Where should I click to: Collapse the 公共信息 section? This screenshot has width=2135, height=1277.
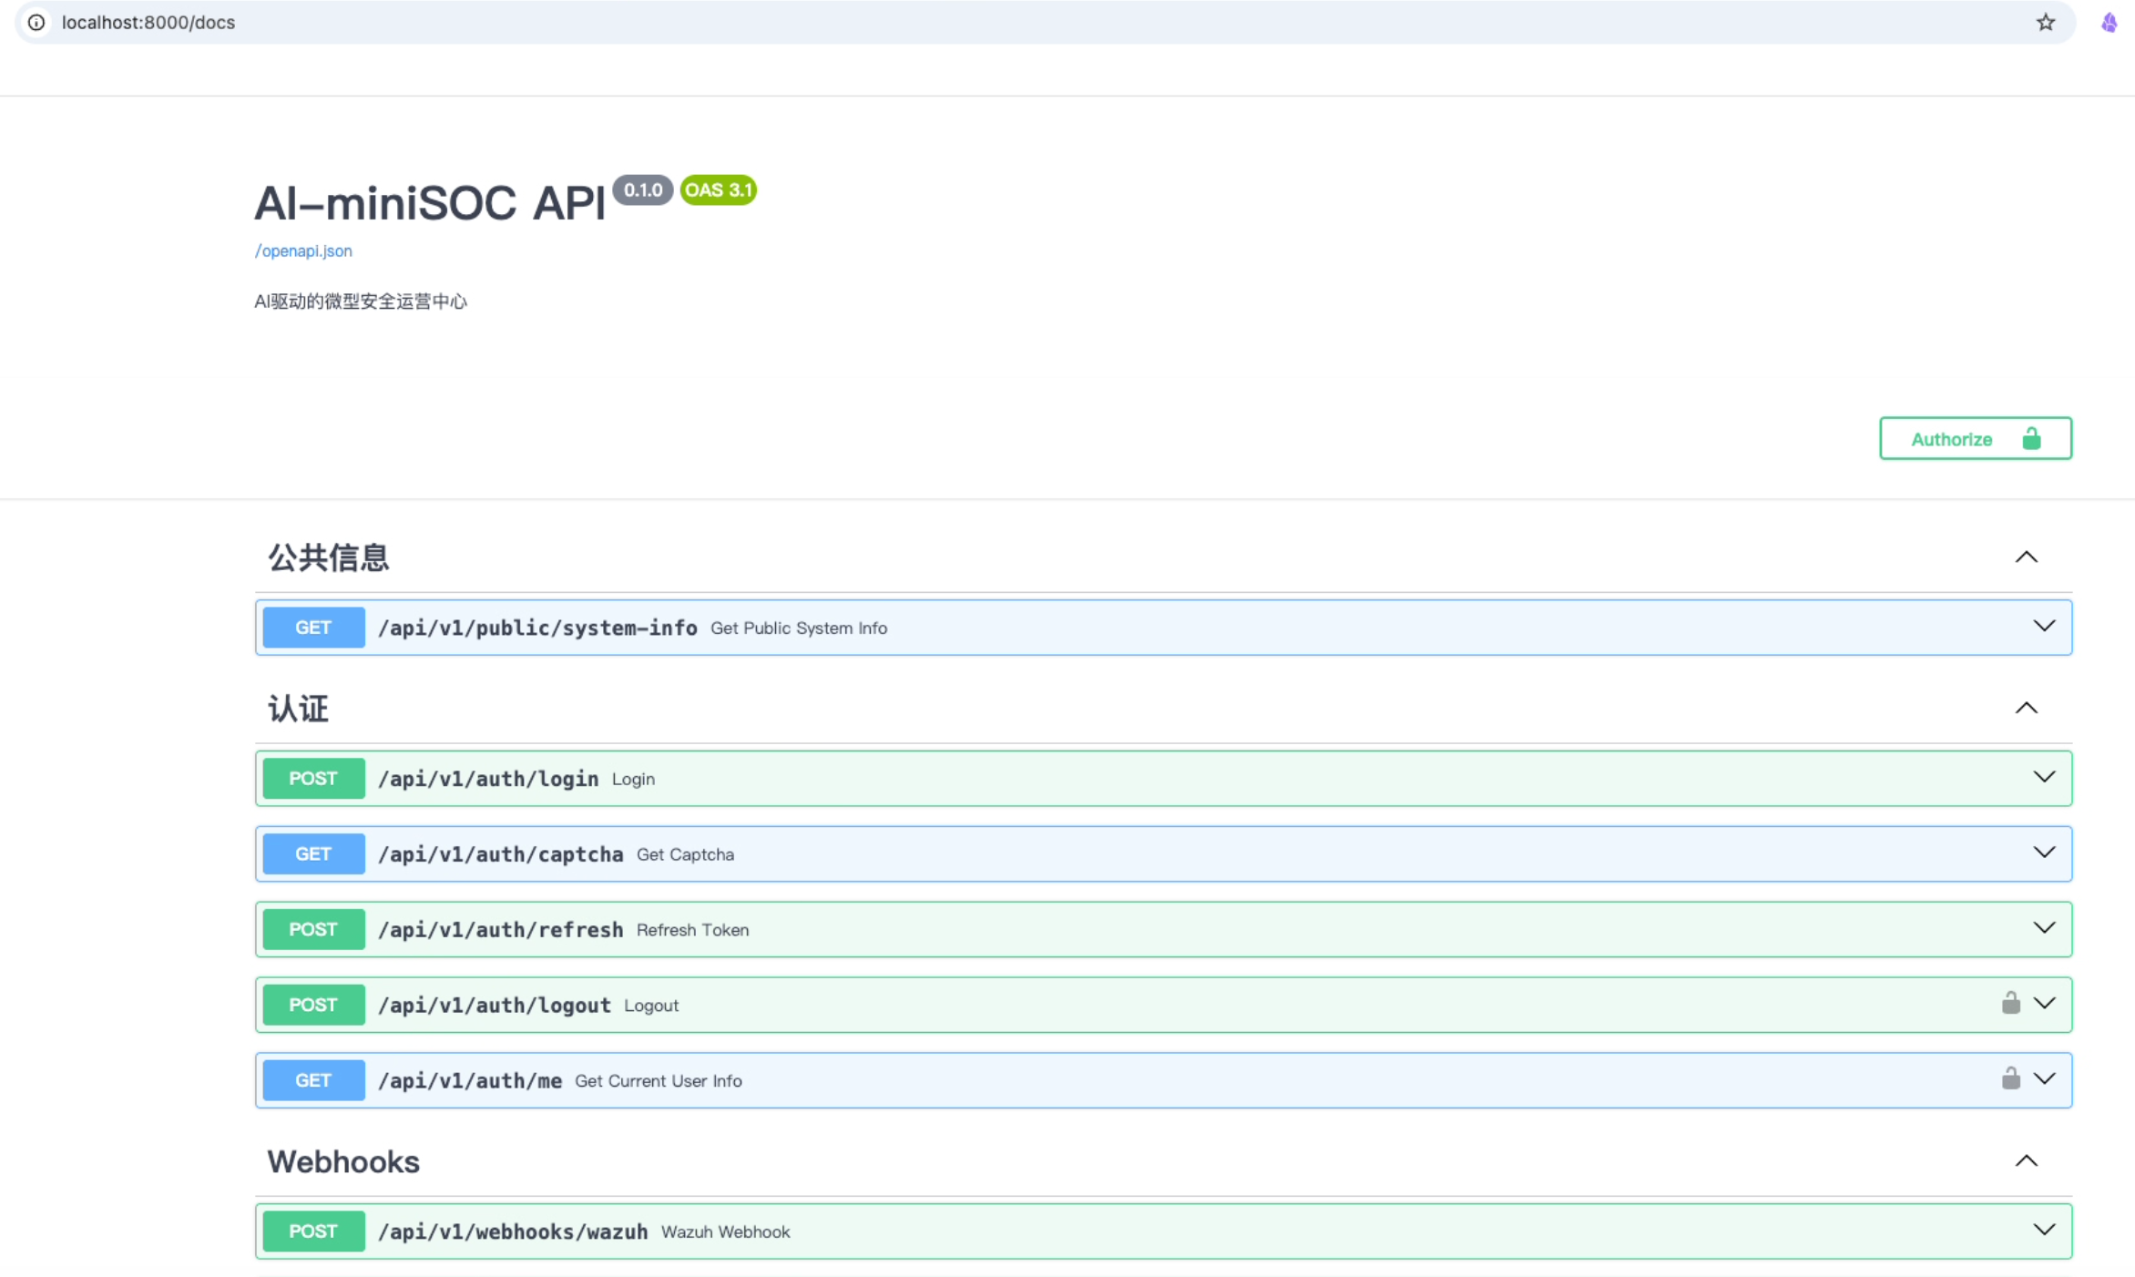pyautogui.click(x=2027, y=557)
